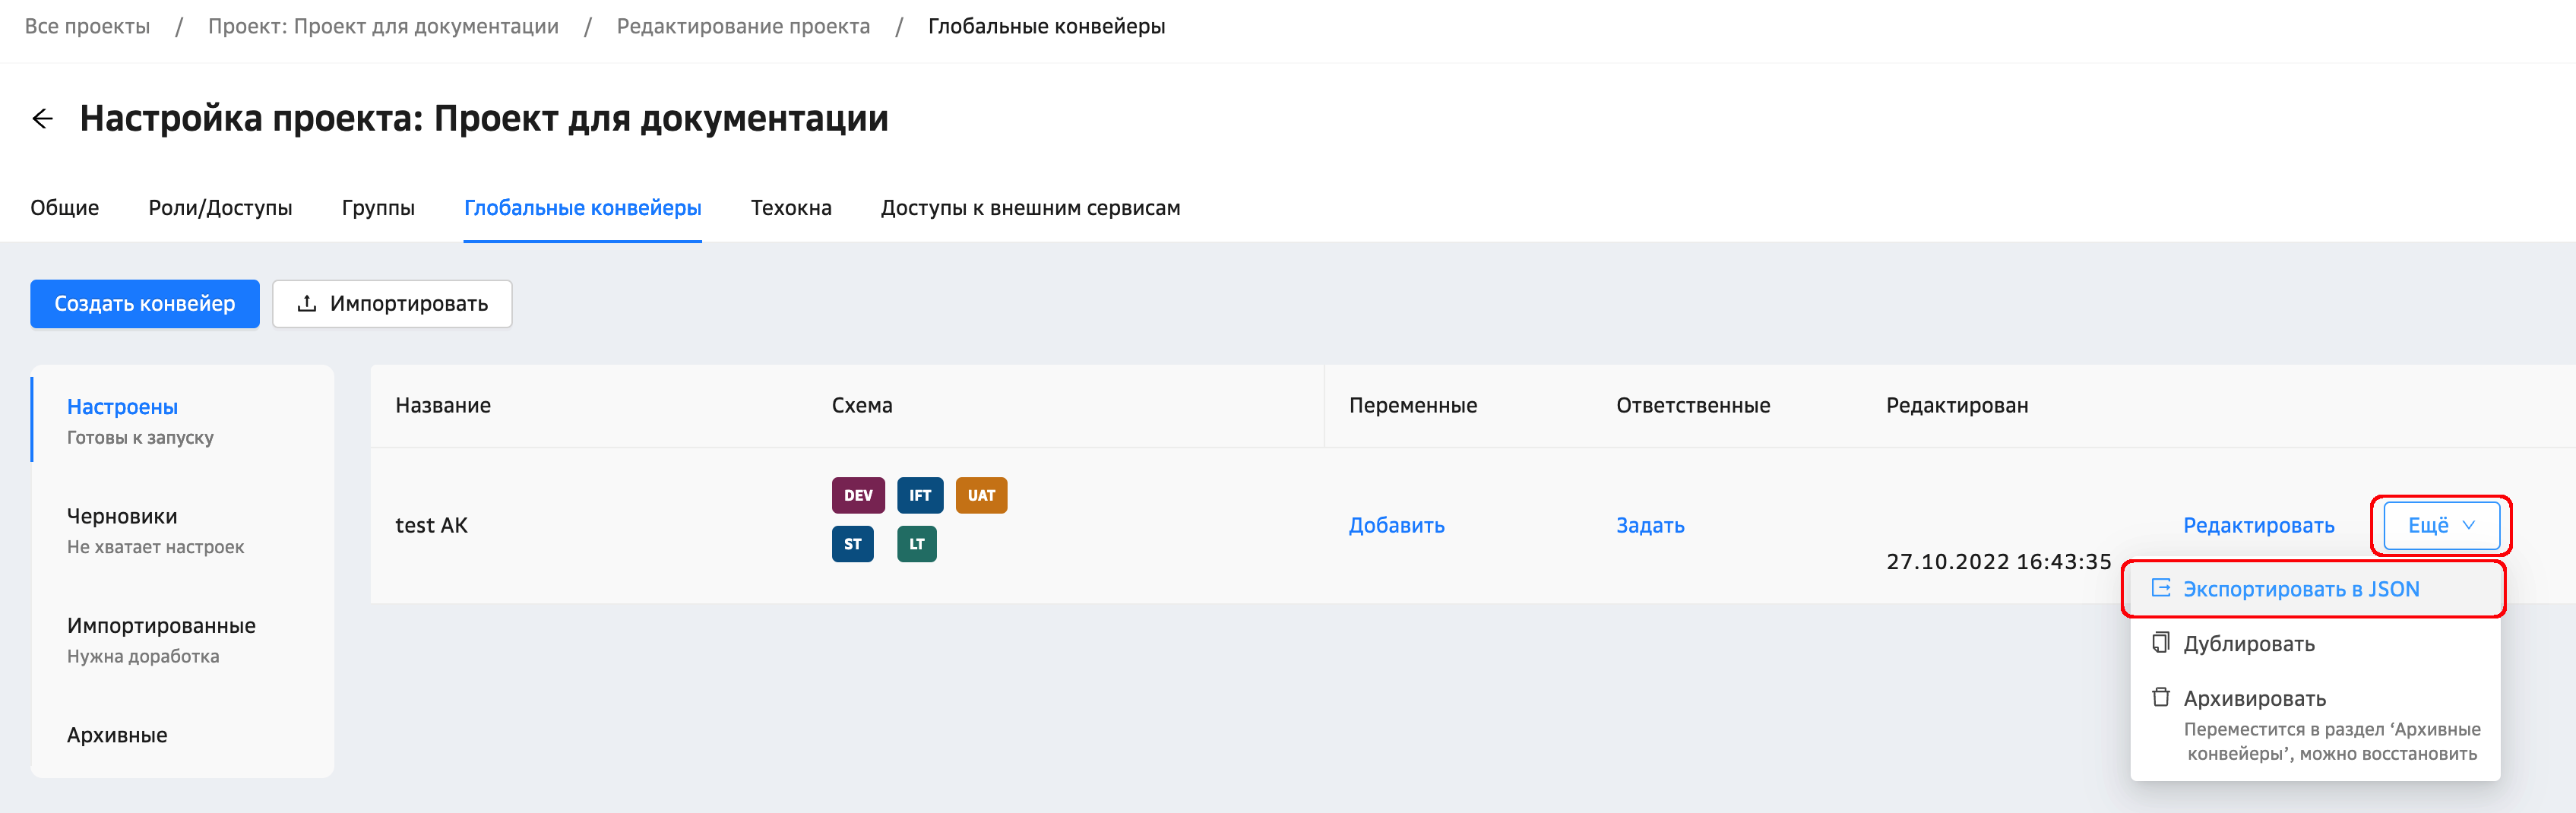
Task: Go to Все проекты in breadcrumbs
Action: point(87,27)
